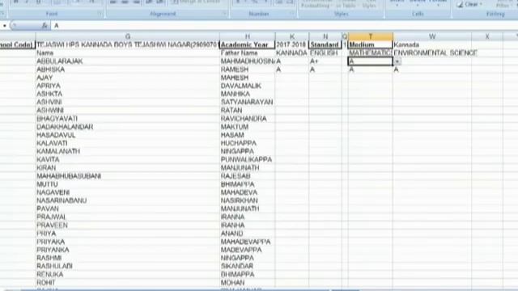518x291 pixels.
Task: Select student APRIYA cell
Action: (128, 86)
